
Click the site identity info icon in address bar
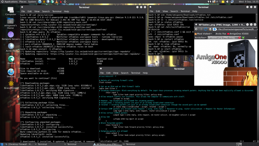coord(214,29)
